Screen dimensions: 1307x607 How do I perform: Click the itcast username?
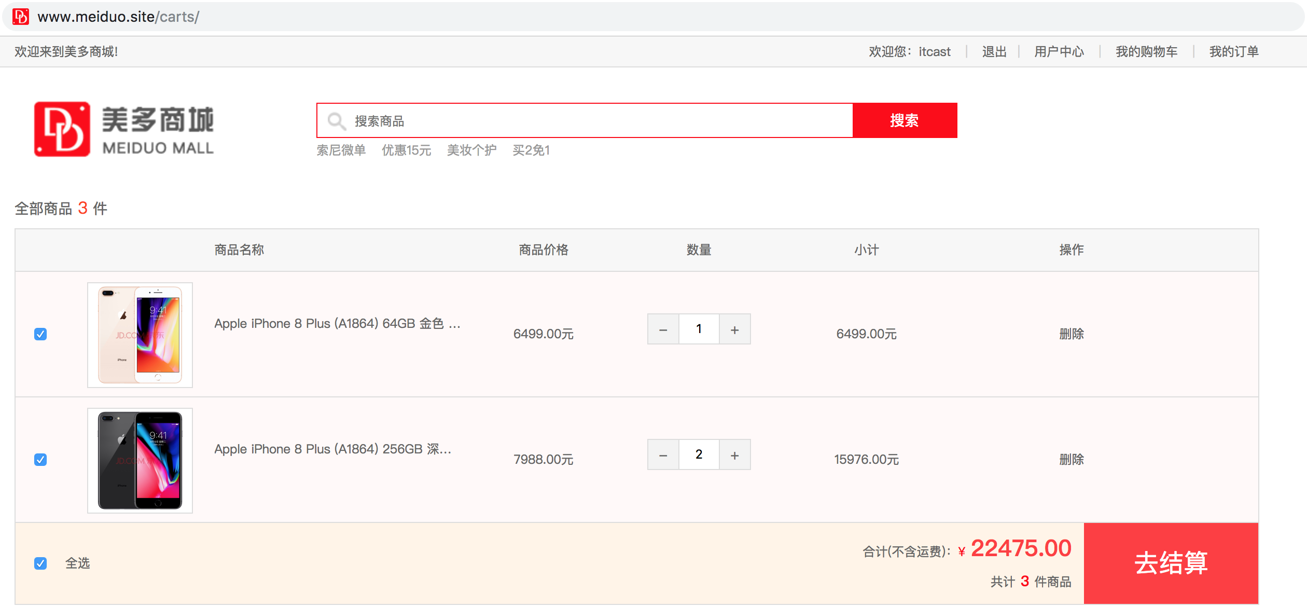[935, 52]
